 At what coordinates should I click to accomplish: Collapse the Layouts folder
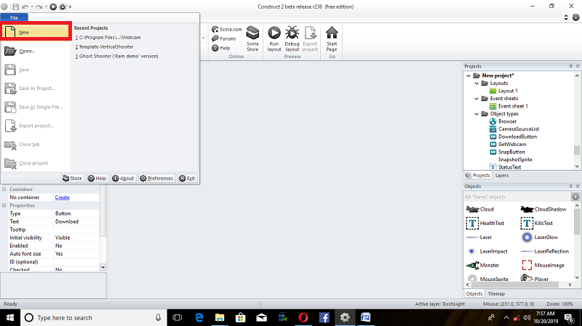pos(477,83)
